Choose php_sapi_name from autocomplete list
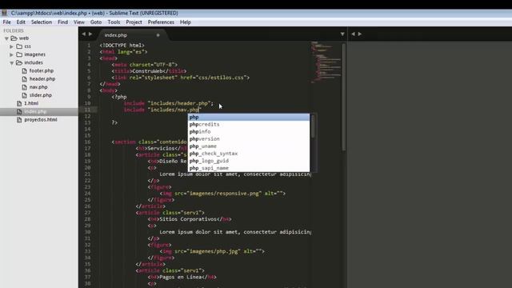 [249, 168]
